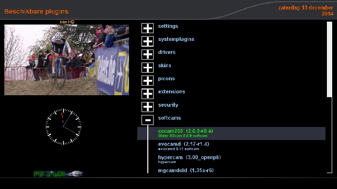Expand the skins plus icon
The width and height of the screenshot is (337, 189).
tap(147, 68)
